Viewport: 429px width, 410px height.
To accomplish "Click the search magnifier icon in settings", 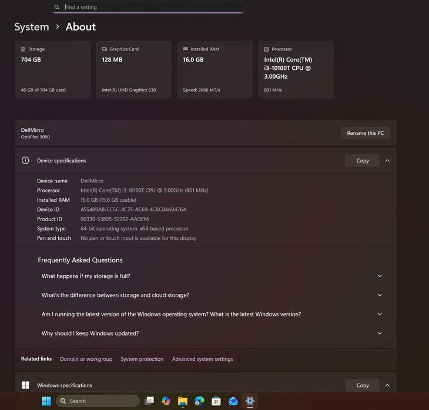I will click(x=56, y=7).
